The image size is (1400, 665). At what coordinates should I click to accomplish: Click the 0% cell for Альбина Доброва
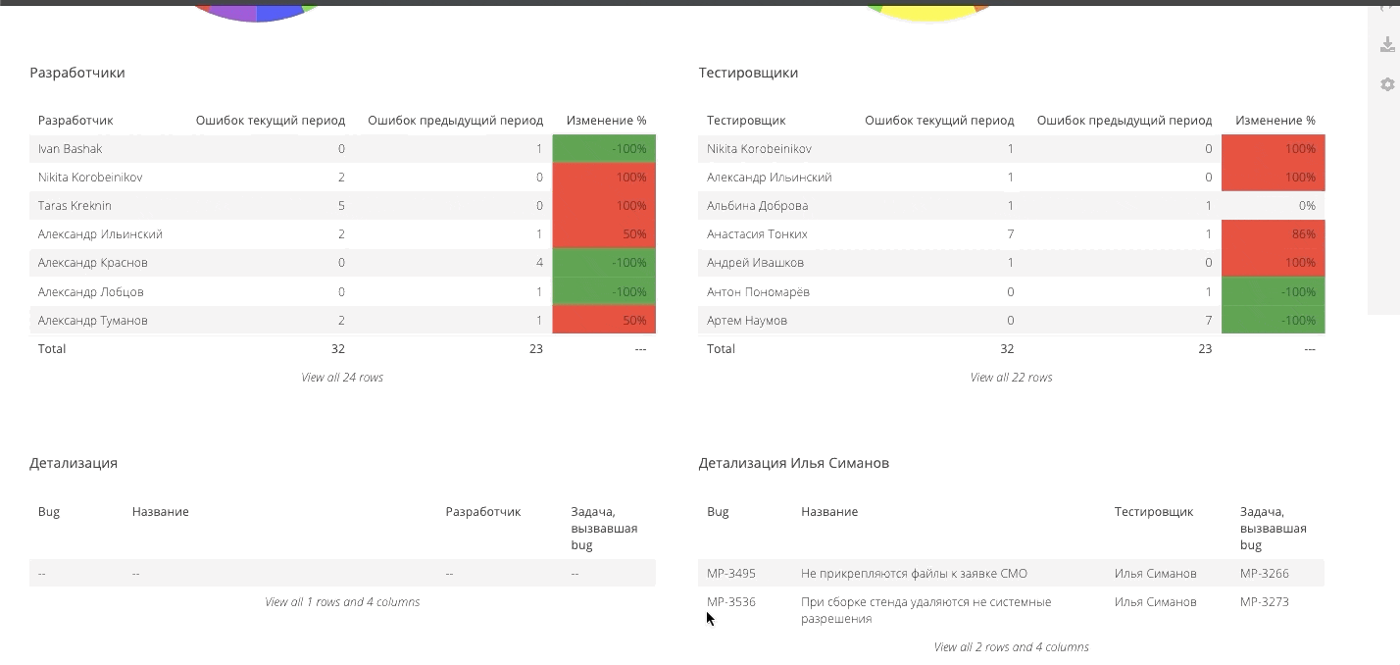click(x=1273, y=205)
